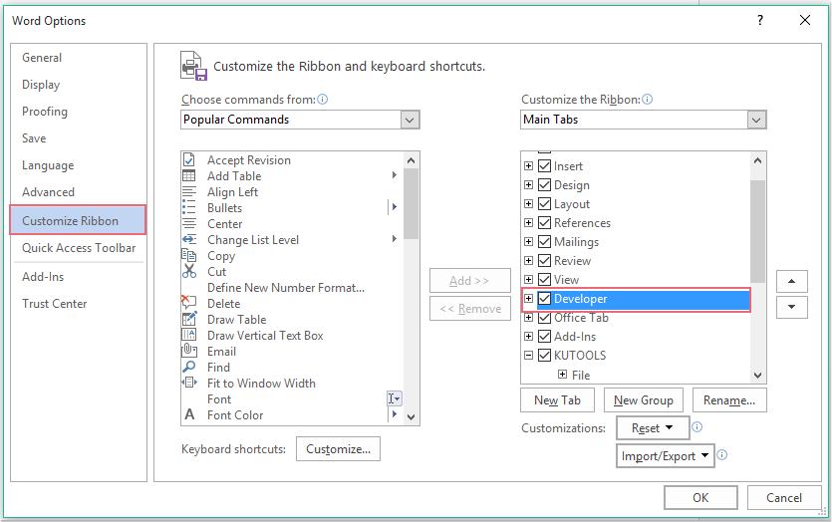The width and height of the screenshot is (832, 522).
Task: Click the Customize the Ribbon list scrollbar
Action: (758, 229)
